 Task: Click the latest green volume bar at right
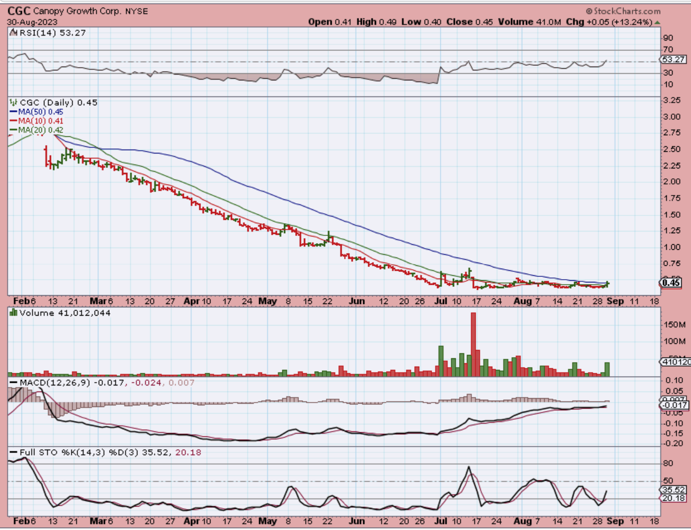tap(607, 369)
